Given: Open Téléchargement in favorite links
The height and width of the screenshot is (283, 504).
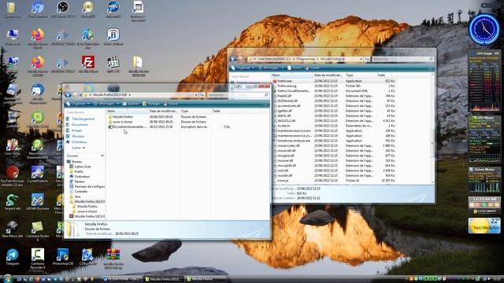Looking at the screenshot, I should click(80, 119).
